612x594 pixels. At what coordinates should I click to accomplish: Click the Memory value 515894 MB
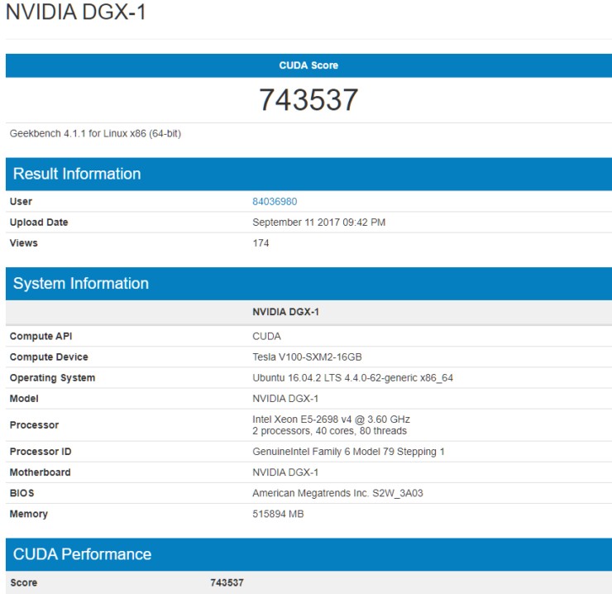(280, 514)
